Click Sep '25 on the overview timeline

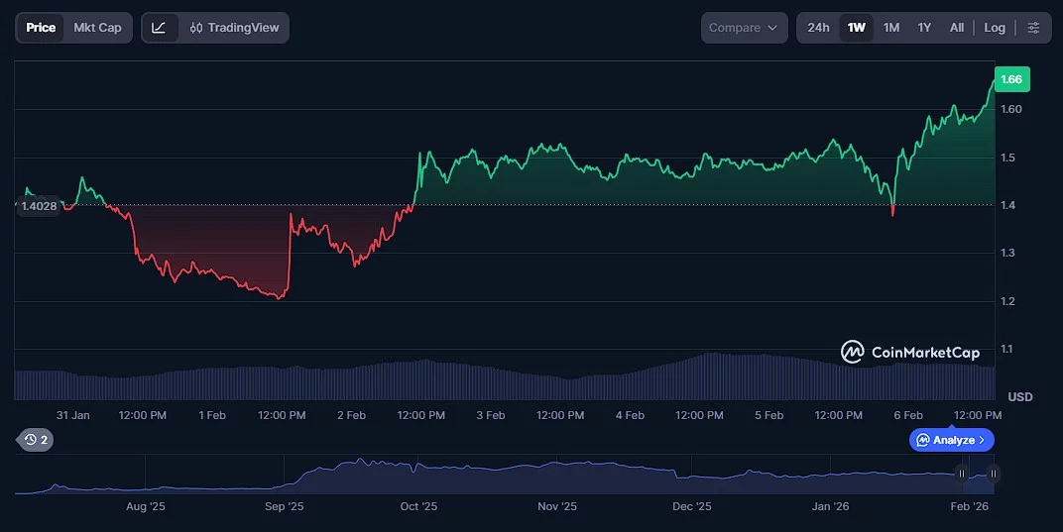pyautogui.click(x=284, y=506)
